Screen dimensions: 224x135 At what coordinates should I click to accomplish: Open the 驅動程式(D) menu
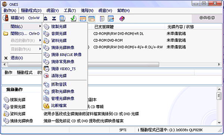(31, 10)
